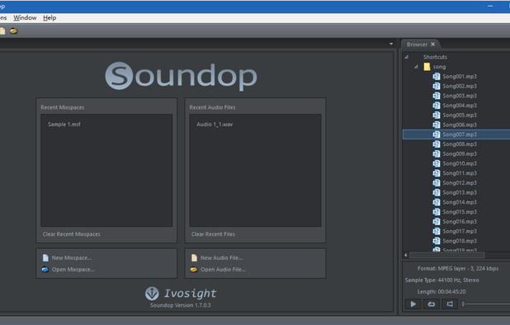Click the Song005.mp3 file icon

click(x=437, y=115)
